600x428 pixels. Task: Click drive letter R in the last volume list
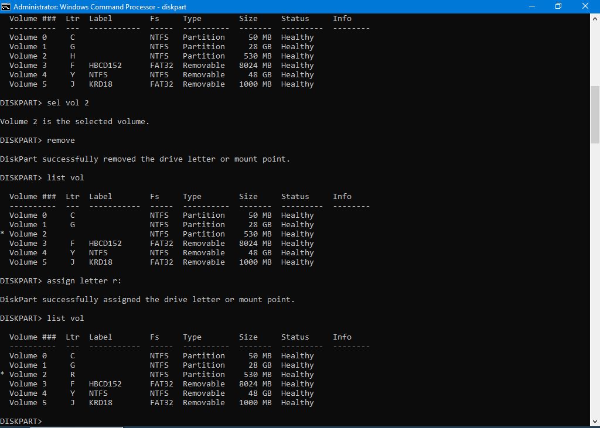[x=73, y=375]
